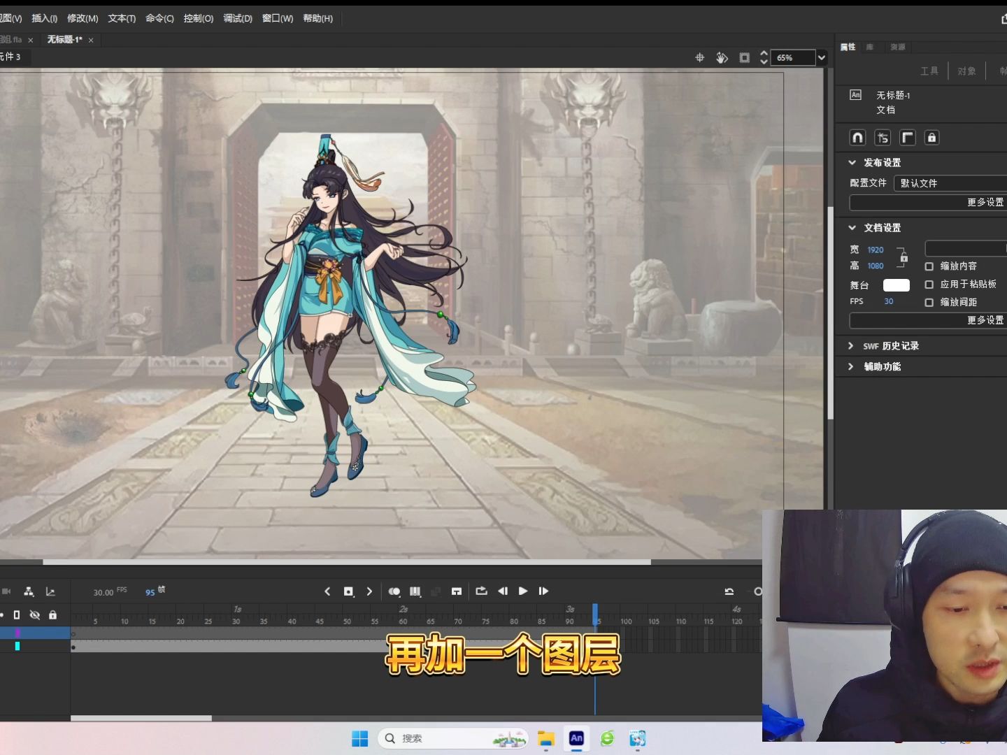Click the layer parenting view icon
The image size is (1007, 755).
pos(29,591)
